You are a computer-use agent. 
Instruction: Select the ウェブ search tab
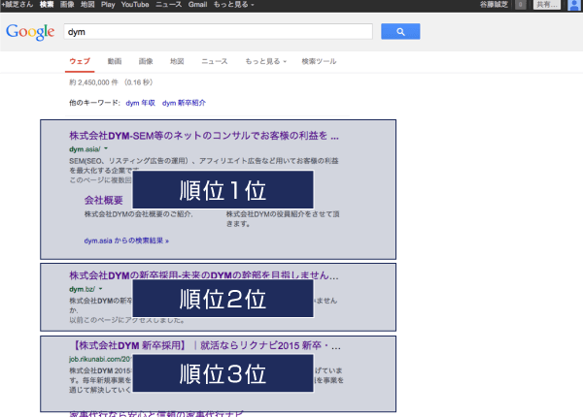click(x=80, y=61)
